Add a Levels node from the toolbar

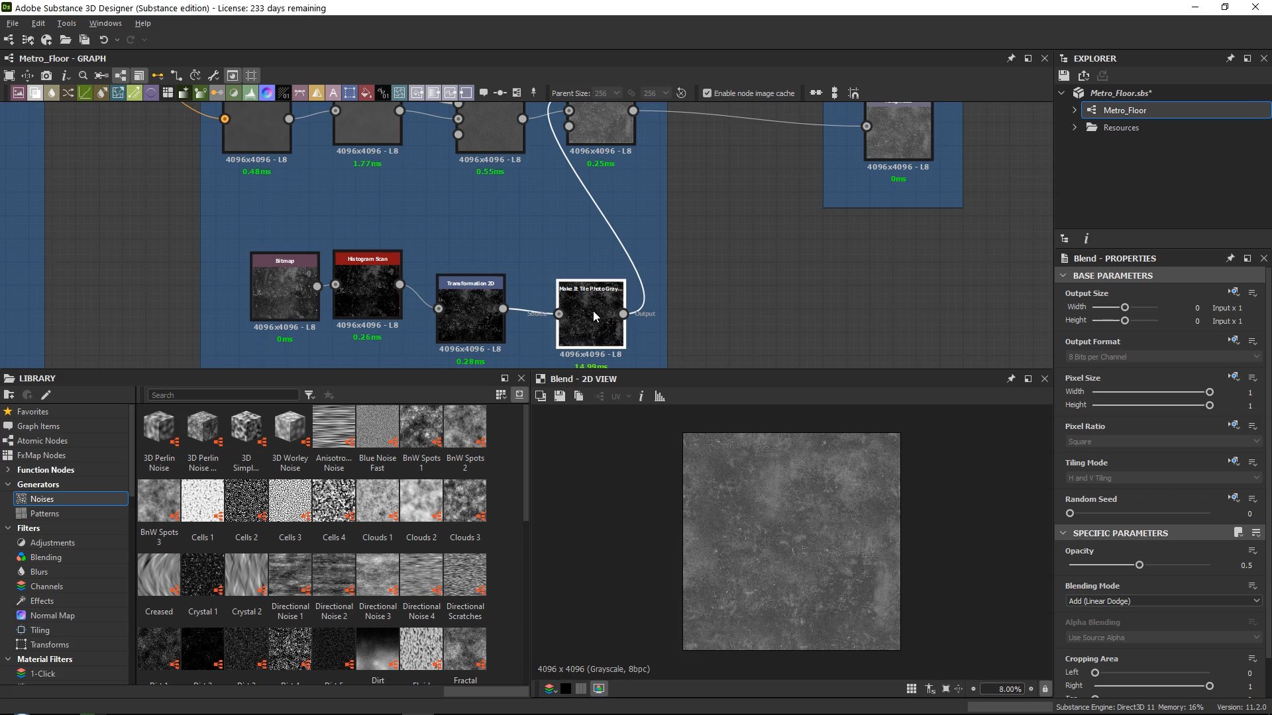click(250, 93)
